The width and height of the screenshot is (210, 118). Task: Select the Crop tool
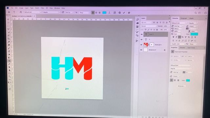9,39
